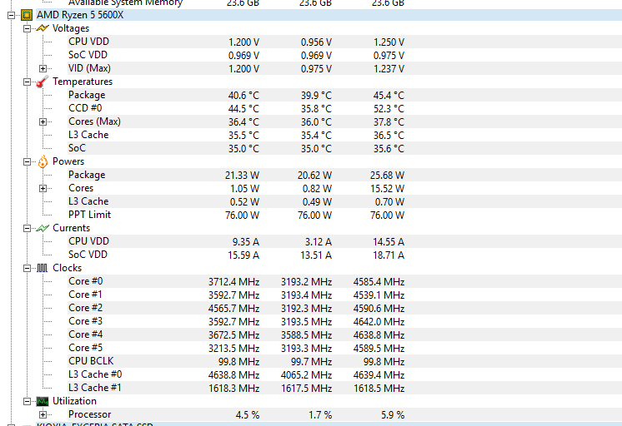
Task: Click the 3.12 A CPU VDD minimum value
Action: click(319, 242)
